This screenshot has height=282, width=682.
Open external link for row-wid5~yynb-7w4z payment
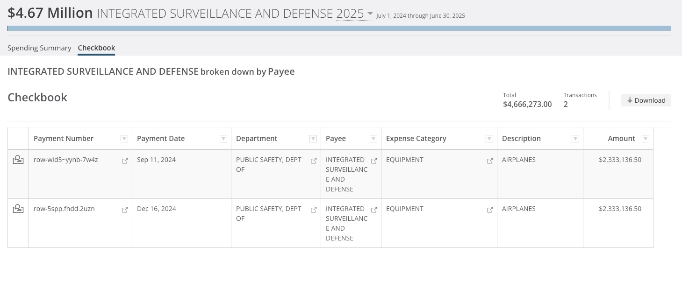(x=125, y=161)
